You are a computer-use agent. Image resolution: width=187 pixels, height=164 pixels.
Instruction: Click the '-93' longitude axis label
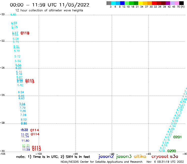click(149, 154)
